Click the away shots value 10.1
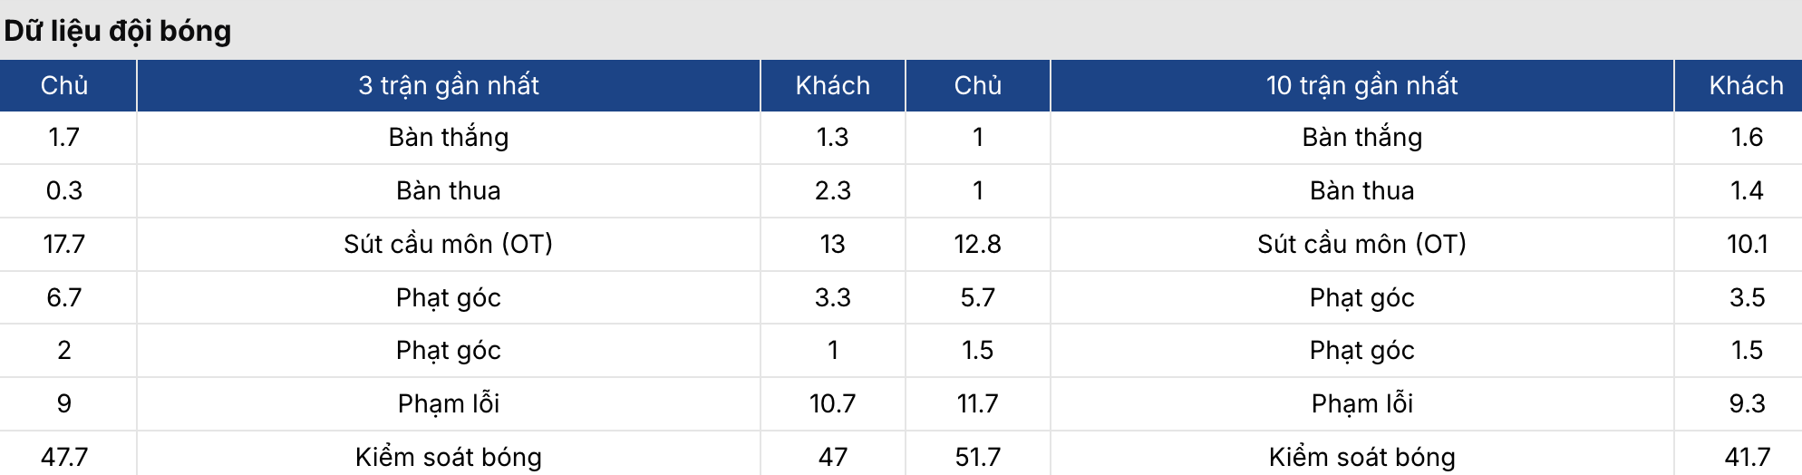Image resolution: width=1802 pixels, height=475 pixels. point(1747,244)
